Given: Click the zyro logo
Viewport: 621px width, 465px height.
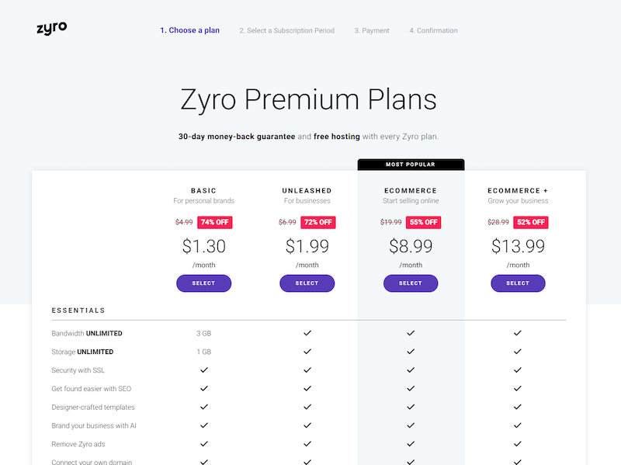Looking at the screenshot, I should point(52,29).
